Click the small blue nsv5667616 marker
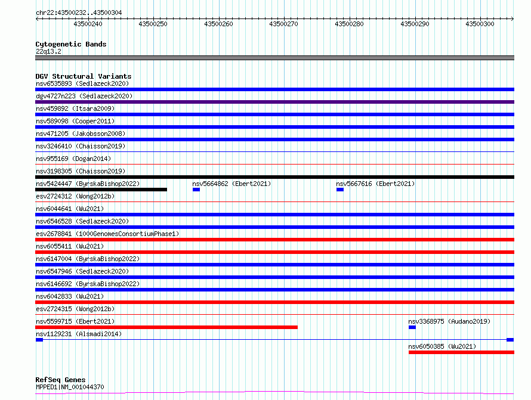This screenshot has height=400, width=531. (340, 190)
